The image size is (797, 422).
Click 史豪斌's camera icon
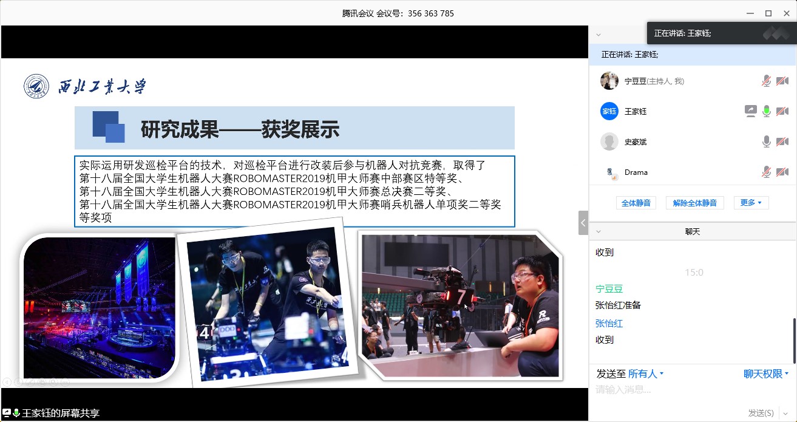click(x=782, y=141)
